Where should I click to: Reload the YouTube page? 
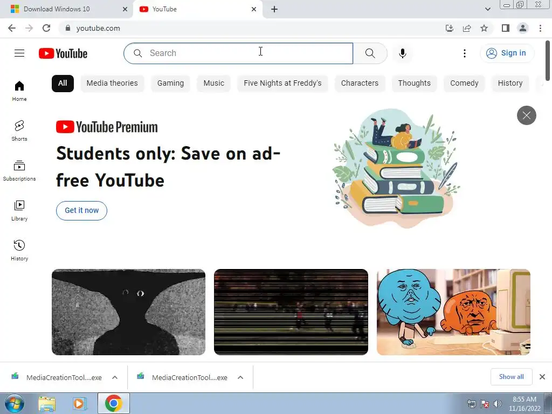(x=46, y=28)
